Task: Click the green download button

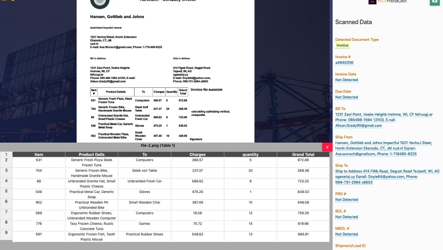Action: pyautogui.click(x=435, y=2)
